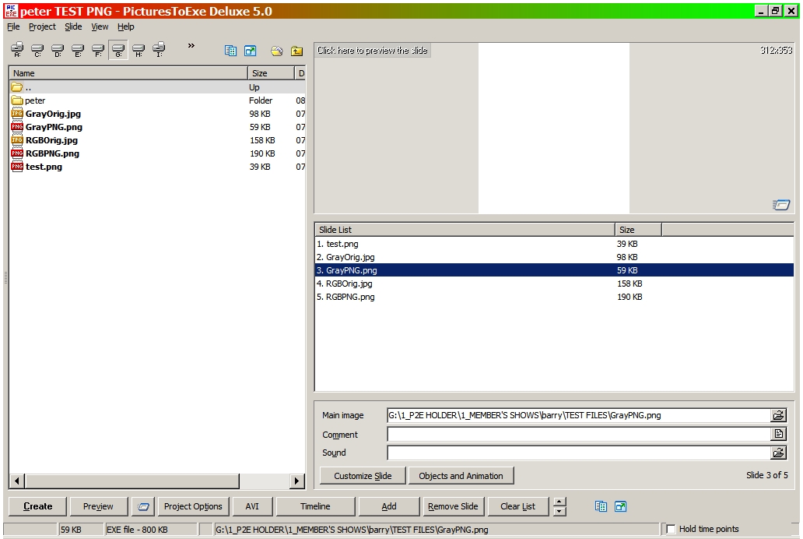Image resolution: width=803 pixels, height=539 pixels.
Task: Select the G: drive icon
Action: coord(117,51)
